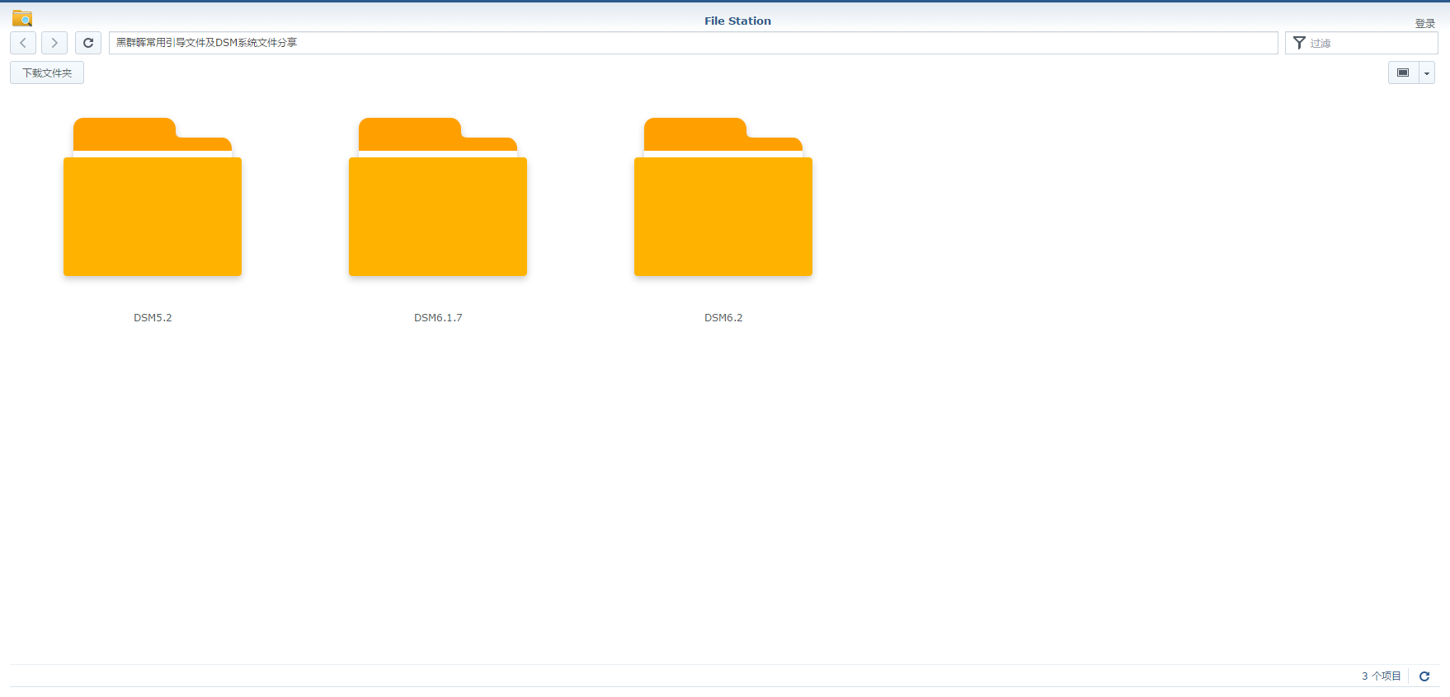Click the DSM6.1.7 folder name label
The height and width of the screenshot is (697, 1450).
tap(438, 318)
